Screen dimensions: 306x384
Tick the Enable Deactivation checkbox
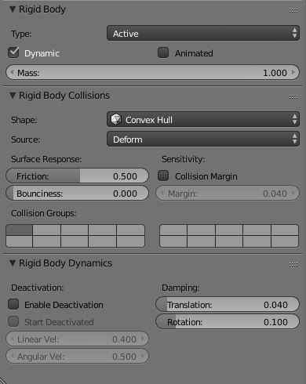(x=13, y=304)
